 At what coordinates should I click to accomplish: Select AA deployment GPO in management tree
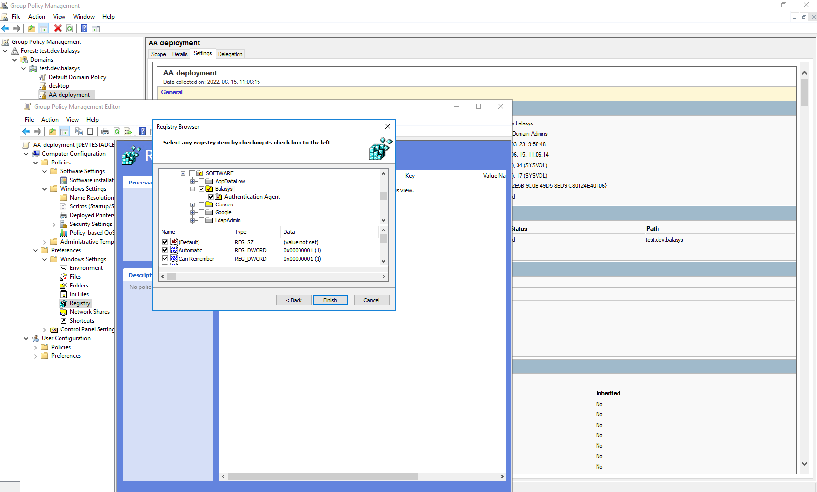(69, 95)
